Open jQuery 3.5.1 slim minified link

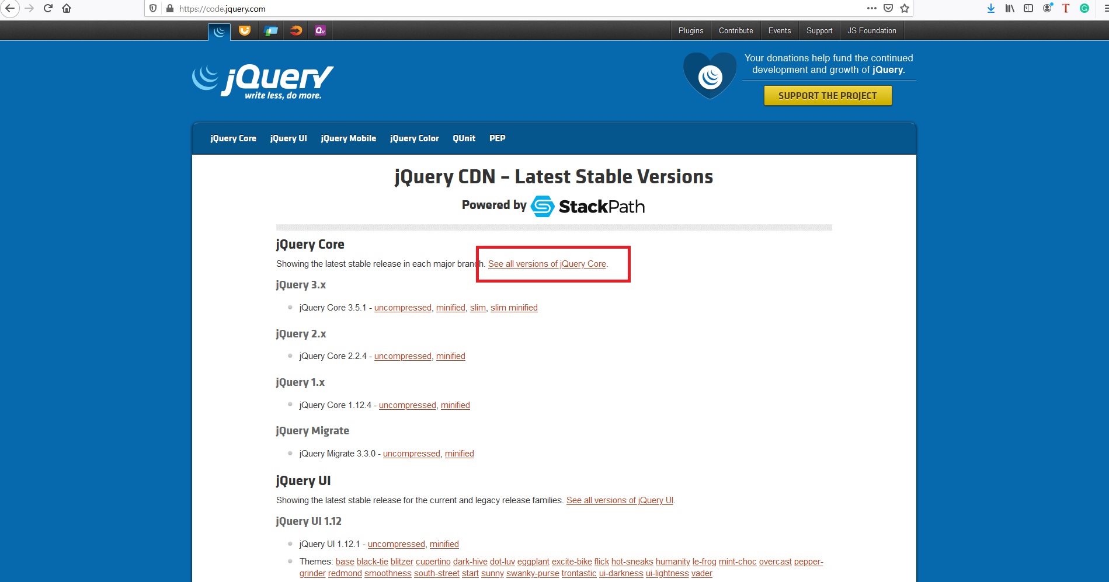click(x=514, y=308)
